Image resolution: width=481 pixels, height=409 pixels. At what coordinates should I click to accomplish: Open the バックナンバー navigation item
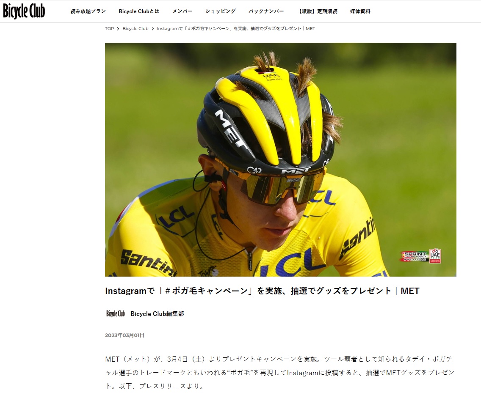pos(266,11)
